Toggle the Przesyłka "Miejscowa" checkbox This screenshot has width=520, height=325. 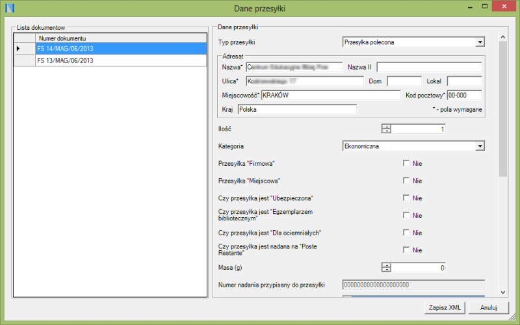click(x=406, y=181)
